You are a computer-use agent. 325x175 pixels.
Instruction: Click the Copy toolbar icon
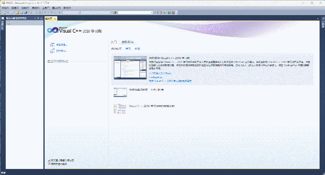pyautogui.click(x=36, y=13)
